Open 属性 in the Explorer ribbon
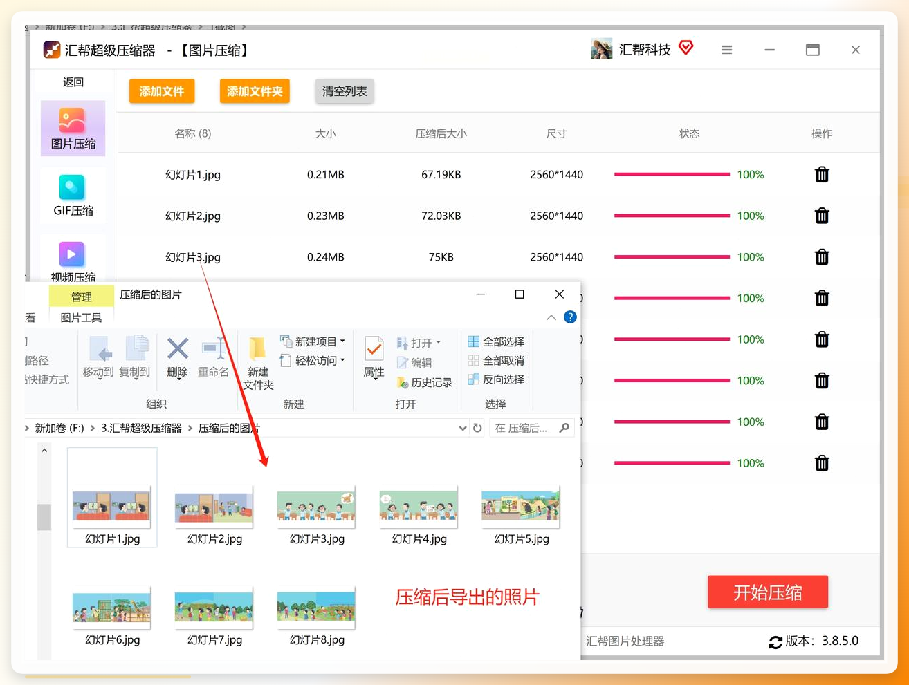The image size is (909, 685). pos(374,357)
